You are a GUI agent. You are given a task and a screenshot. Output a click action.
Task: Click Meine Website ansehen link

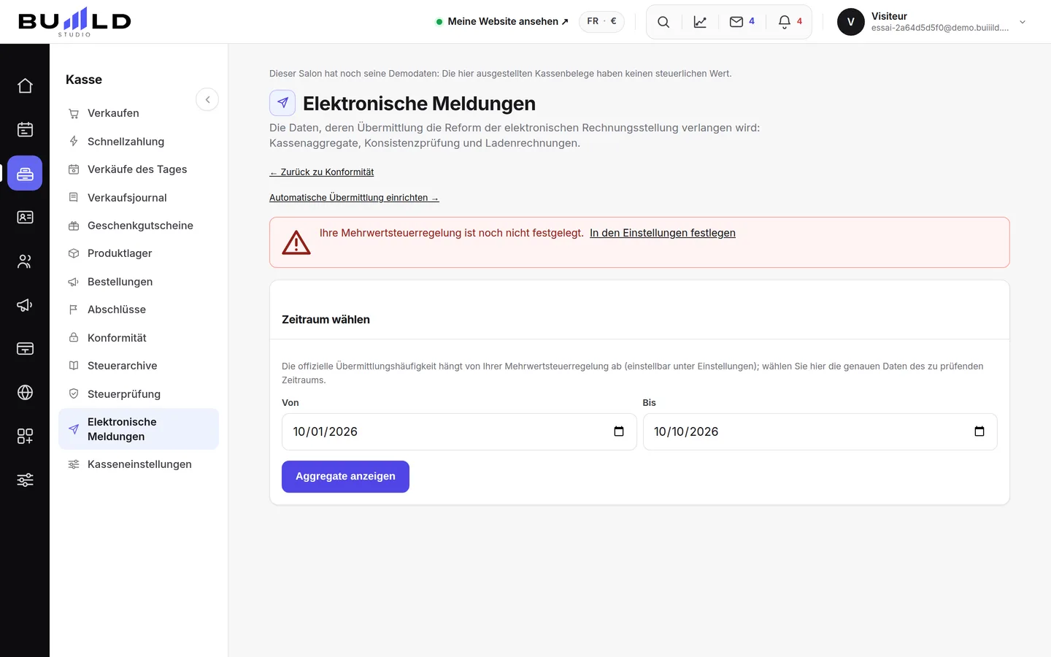click(x=502, y=22)
